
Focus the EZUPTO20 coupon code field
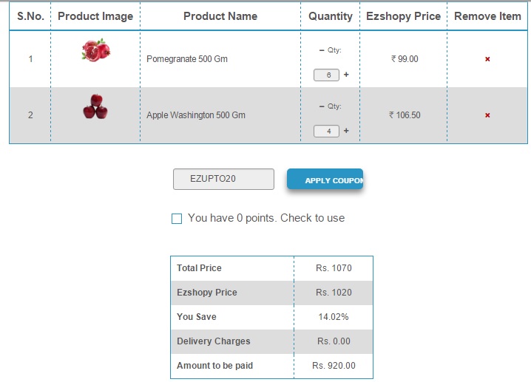pos(223,179)
